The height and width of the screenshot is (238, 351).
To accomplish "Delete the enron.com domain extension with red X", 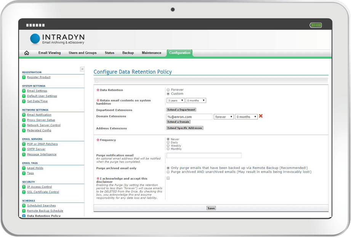I will (x=261, y=116).
